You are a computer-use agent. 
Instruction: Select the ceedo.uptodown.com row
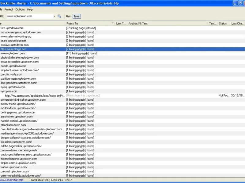click(123, 66)
